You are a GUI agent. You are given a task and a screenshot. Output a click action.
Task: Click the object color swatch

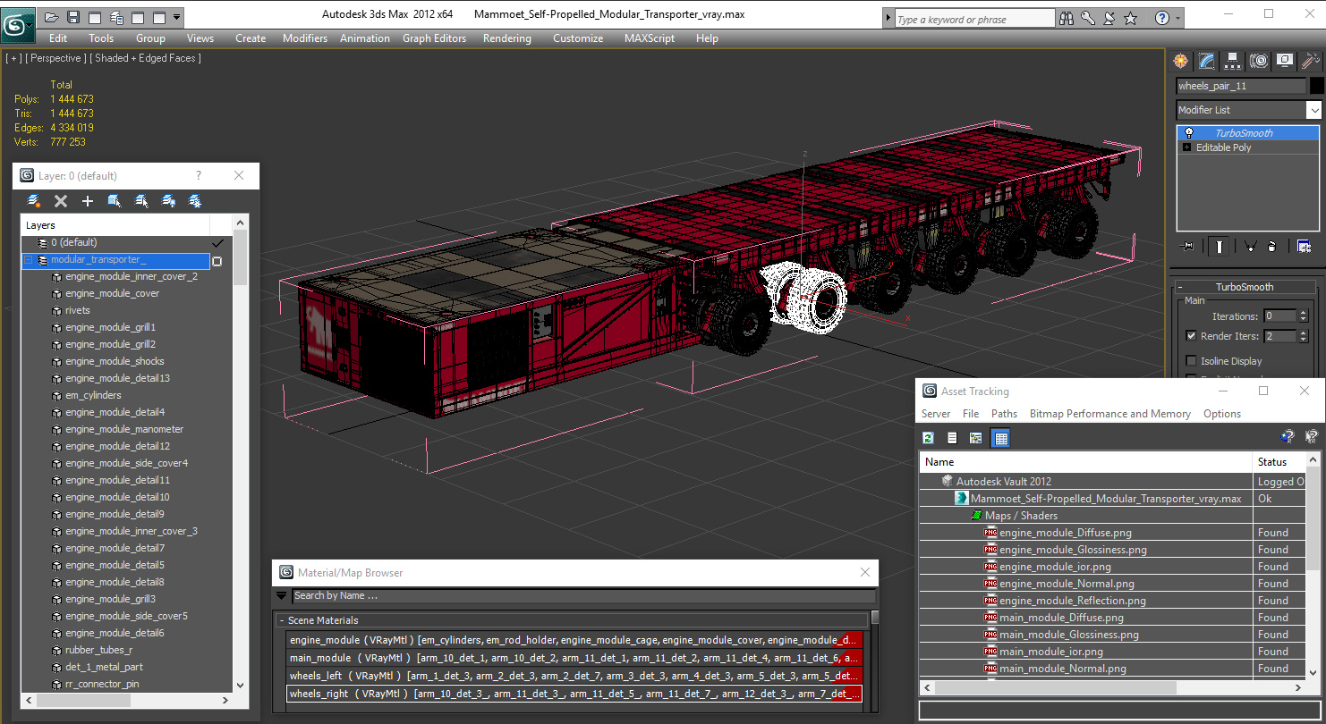pos(1316,86)
